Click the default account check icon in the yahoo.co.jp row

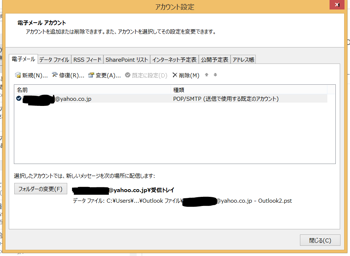[19, 98]
